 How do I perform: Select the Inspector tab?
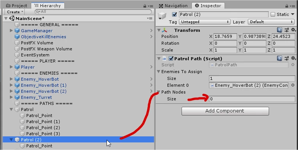click(208, 6)
